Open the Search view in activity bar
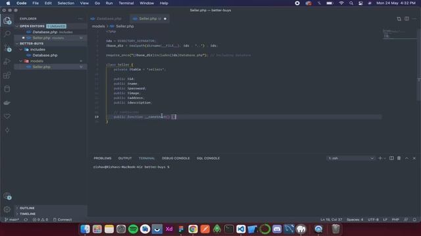This screenshot has width=421, height=236. [x=7, y=33]
